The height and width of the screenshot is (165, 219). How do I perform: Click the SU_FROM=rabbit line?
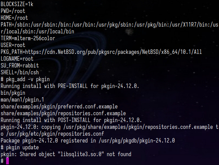[x=20, y=65]
